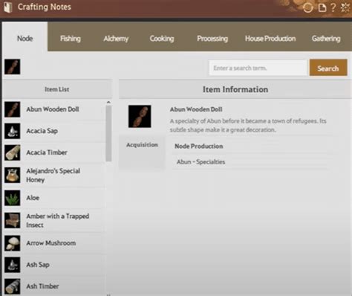This screenshot has height=296, width=352.
Task: Click the circular refresh icon in title bar
Action: tap(307, 7)
